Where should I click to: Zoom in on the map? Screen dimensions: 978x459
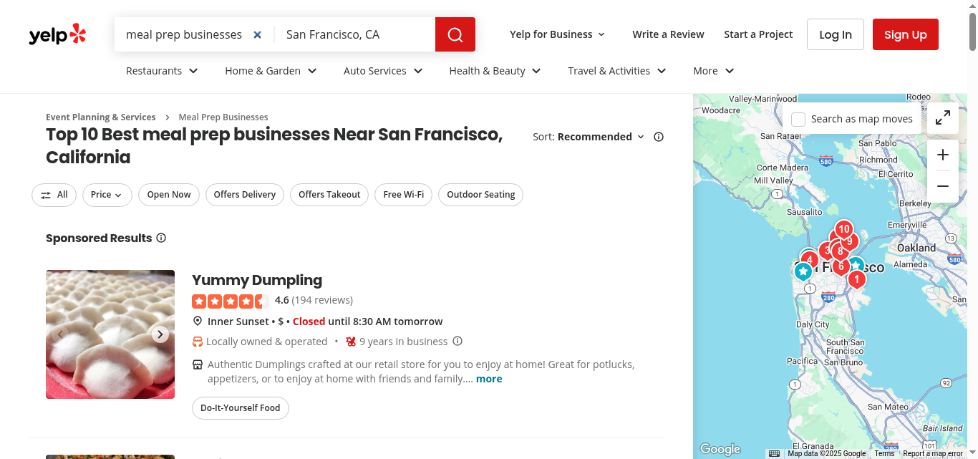[x=943, y=155]
